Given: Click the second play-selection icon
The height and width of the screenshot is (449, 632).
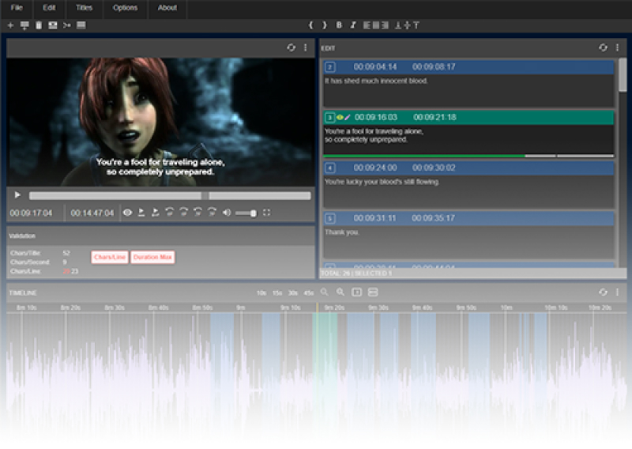Looking at the screenshot, I should (x=155, y=213).
